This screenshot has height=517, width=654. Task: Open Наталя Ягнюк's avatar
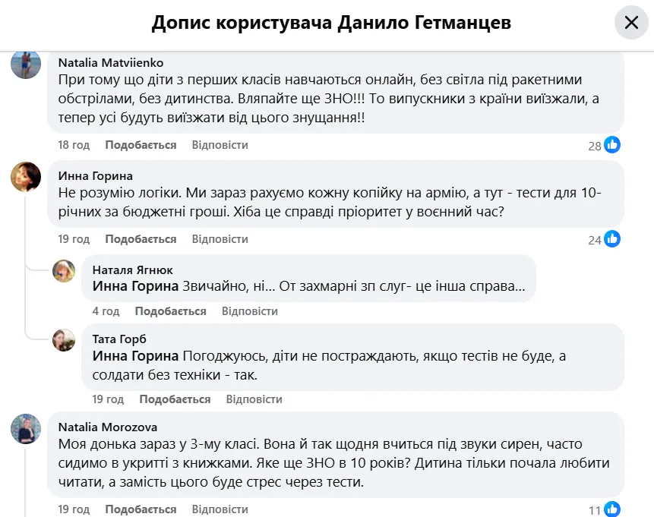pyautogui.click(x=64, y=270)
